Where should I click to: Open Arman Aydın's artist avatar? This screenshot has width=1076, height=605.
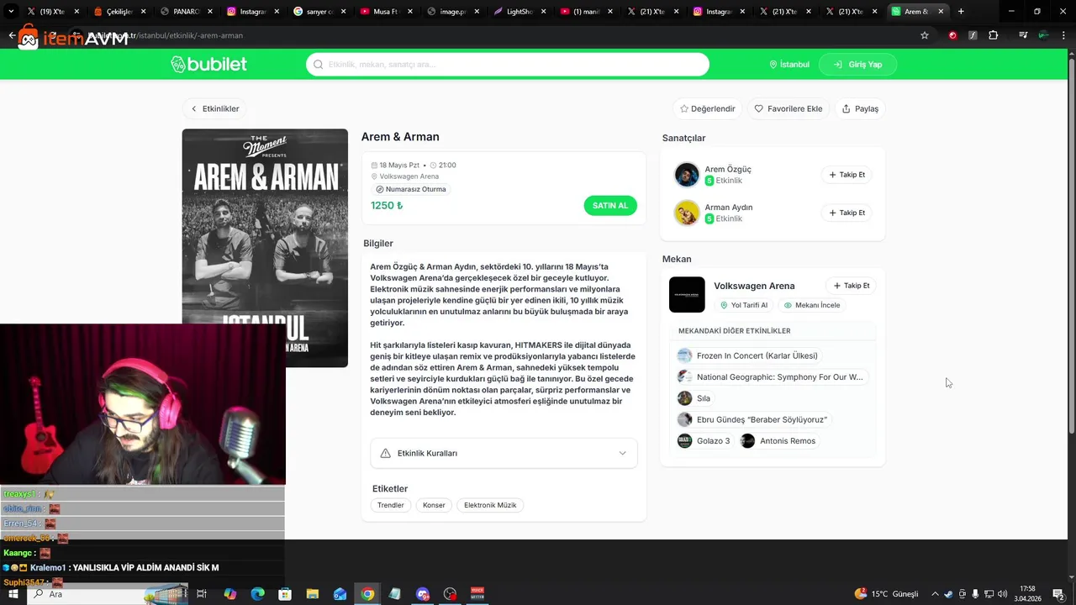(x=687, y=213)
